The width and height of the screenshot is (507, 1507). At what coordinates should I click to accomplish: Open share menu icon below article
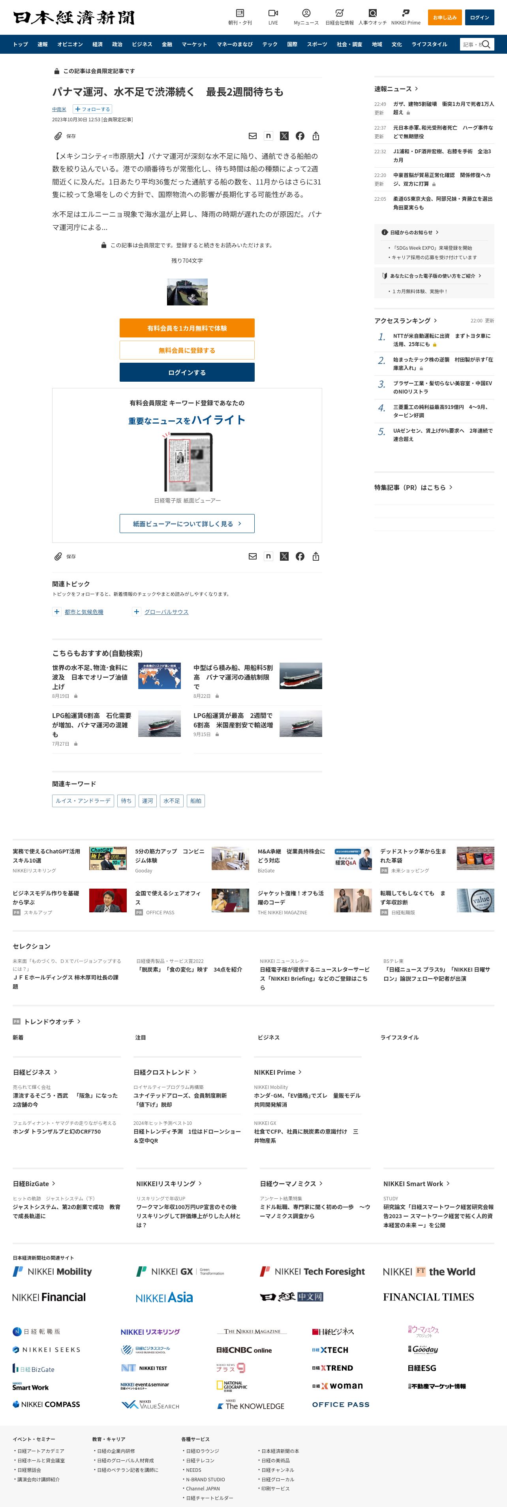tap(316, 556)
